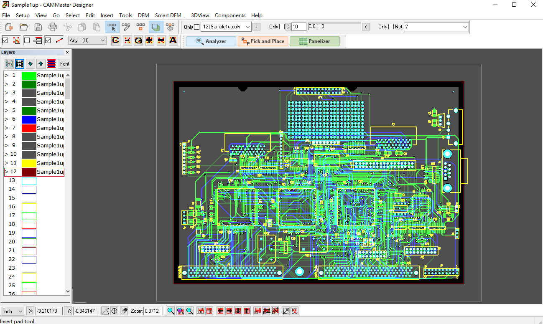Viewport: 543px width, 324px height.
Task: Click layer 1 bright green color swatch
Action: (29, 76)
